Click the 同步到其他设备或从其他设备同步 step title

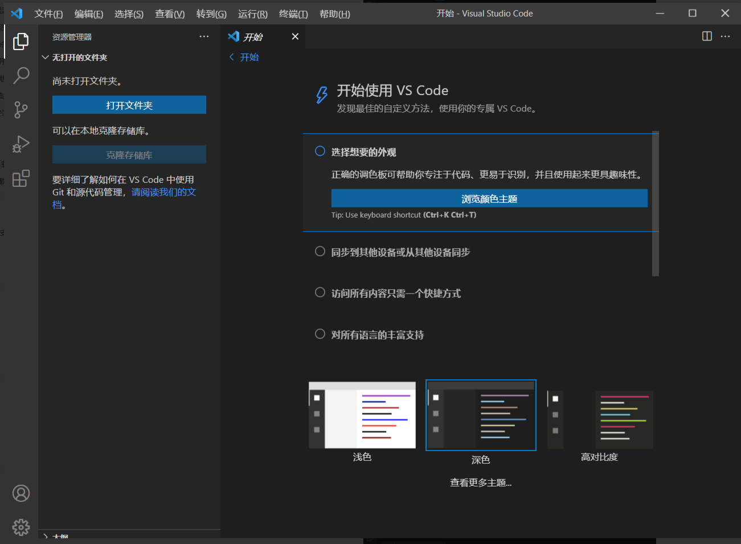point(400,252)
